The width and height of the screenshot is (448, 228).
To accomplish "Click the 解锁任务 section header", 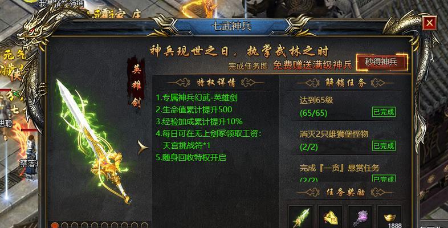I will point(345,83).
